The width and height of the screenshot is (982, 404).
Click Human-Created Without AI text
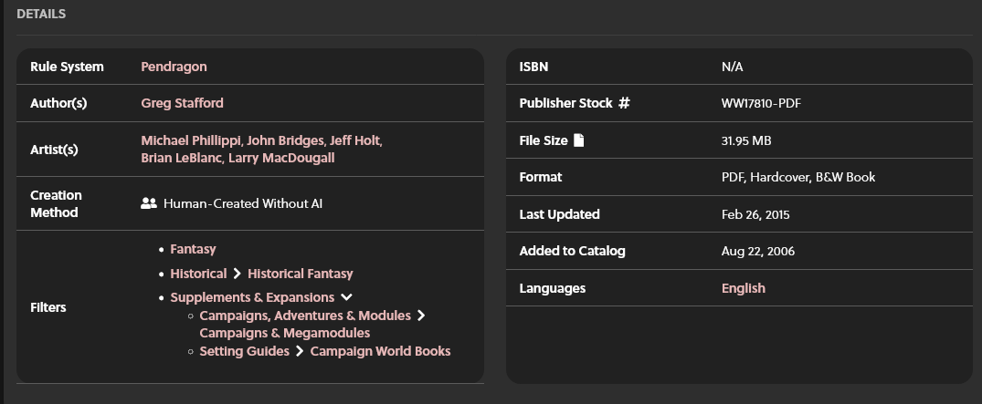click(x=243, y=204)
